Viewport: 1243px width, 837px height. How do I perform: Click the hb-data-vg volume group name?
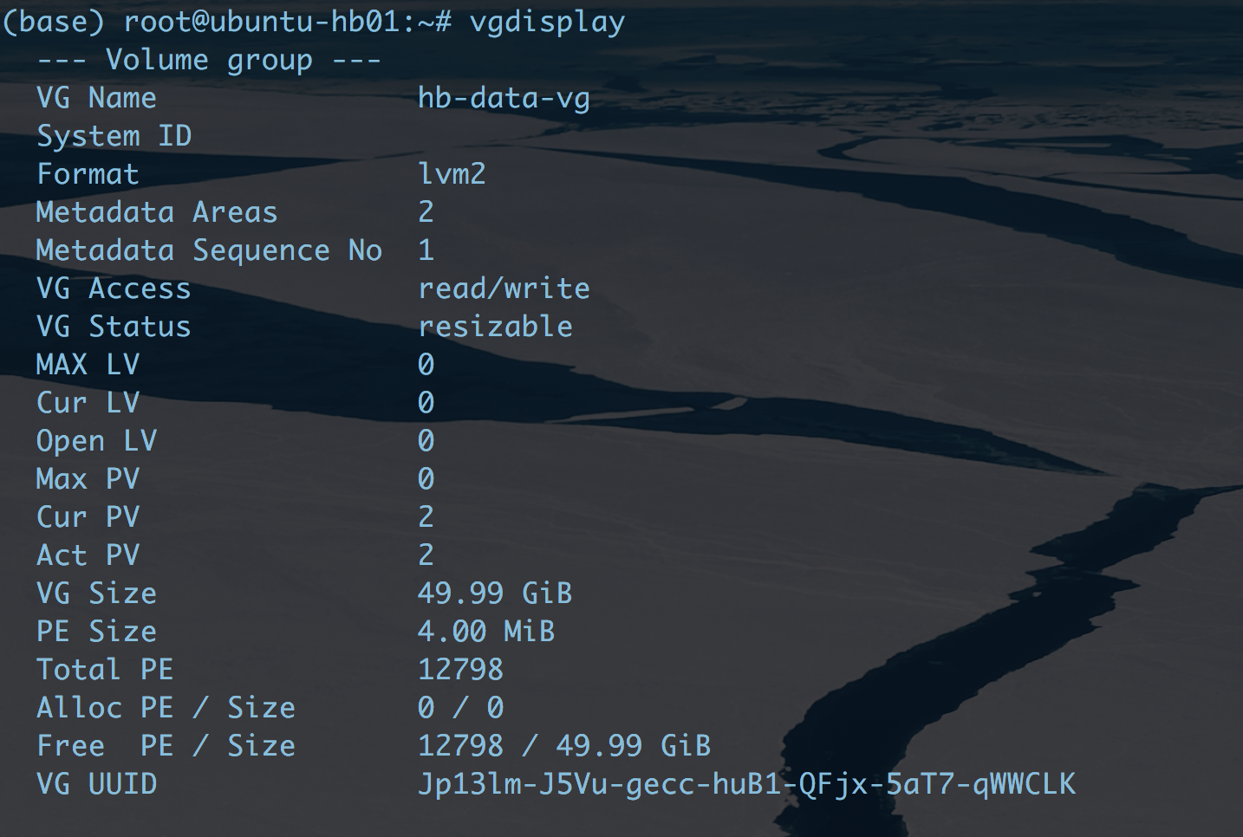(504, 98)
